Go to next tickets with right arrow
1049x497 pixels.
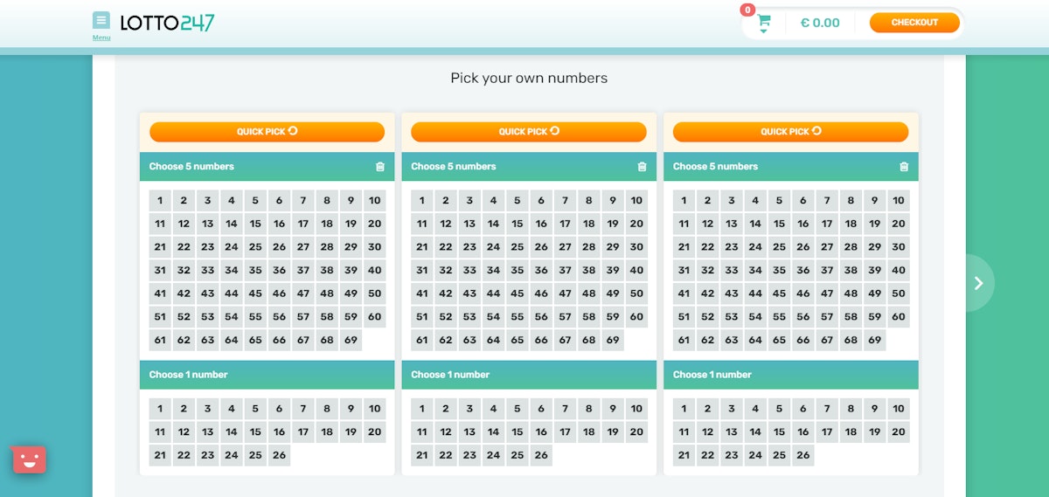tap(978, 282)
